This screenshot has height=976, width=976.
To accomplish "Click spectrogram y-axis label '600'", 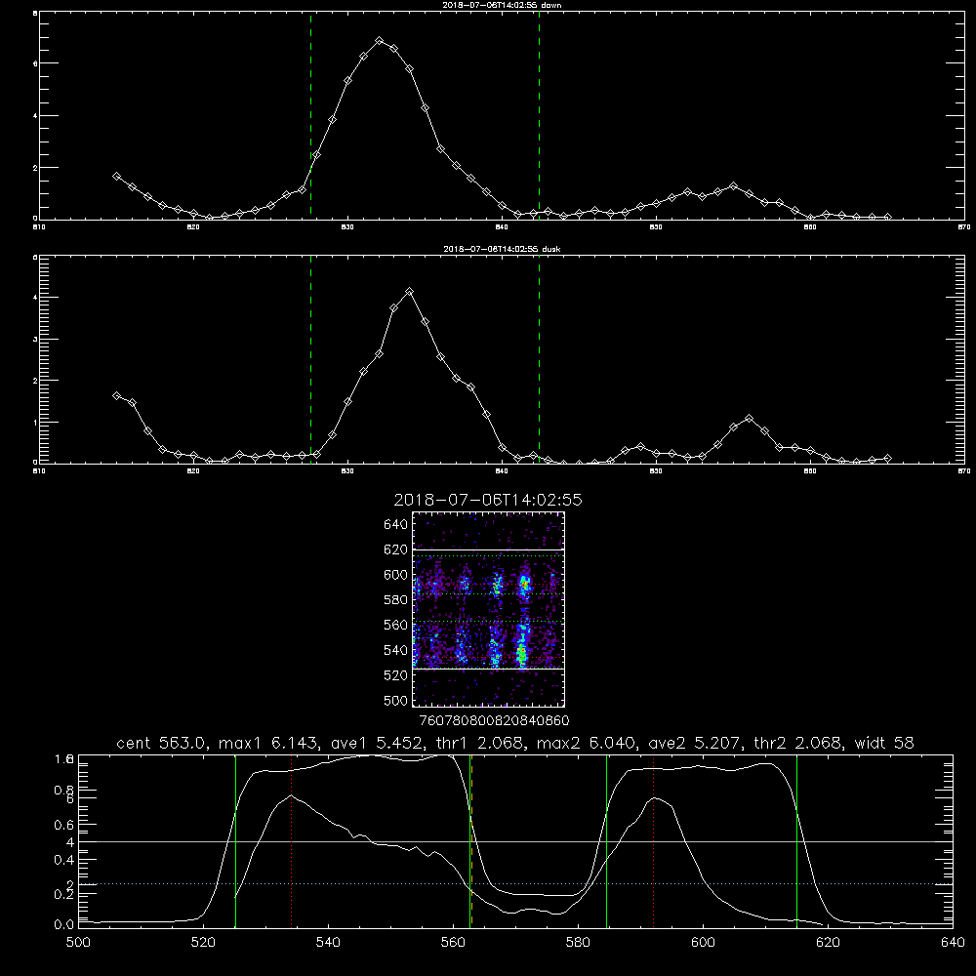I will (x=396, y=575).
